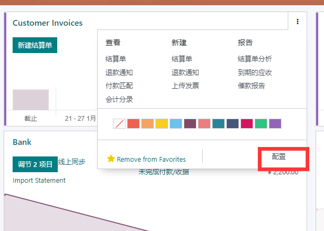Screen dimensions: 324x231
Task: Click the three-dot kebab menu icon
Action: [x=298, y=22]
